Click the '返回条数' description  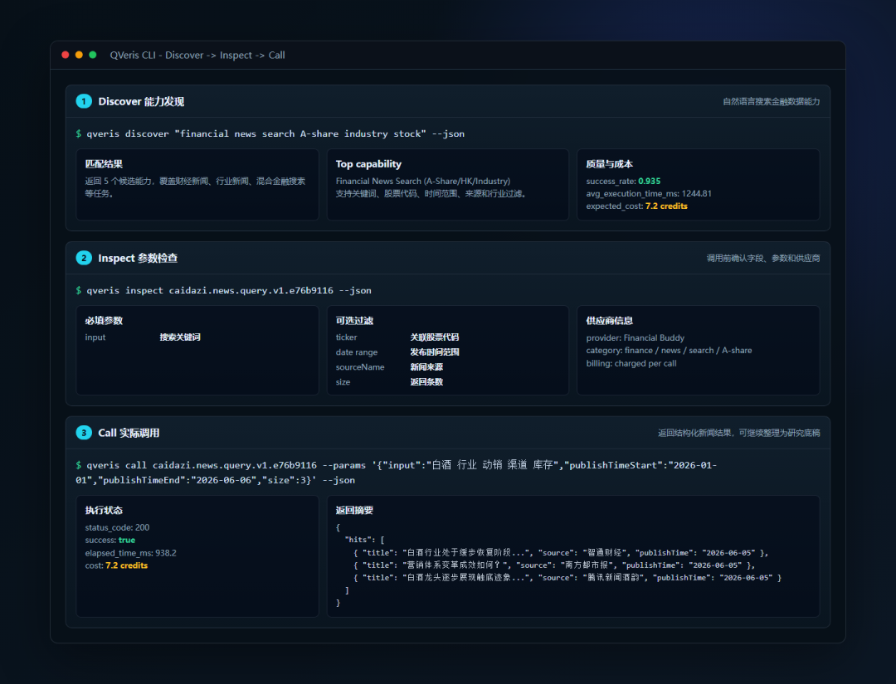tap(426, 382)
